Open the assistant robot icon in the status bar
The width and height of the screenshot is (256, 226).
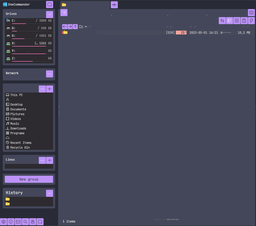(32, 222)
